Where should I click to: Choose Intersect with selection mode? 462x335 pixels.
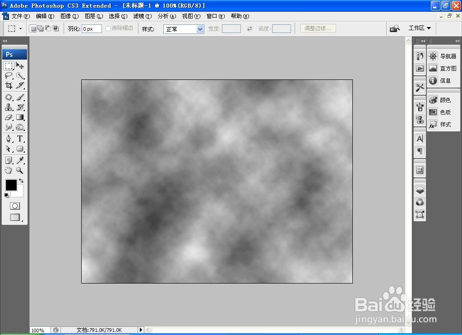[55, 28]
